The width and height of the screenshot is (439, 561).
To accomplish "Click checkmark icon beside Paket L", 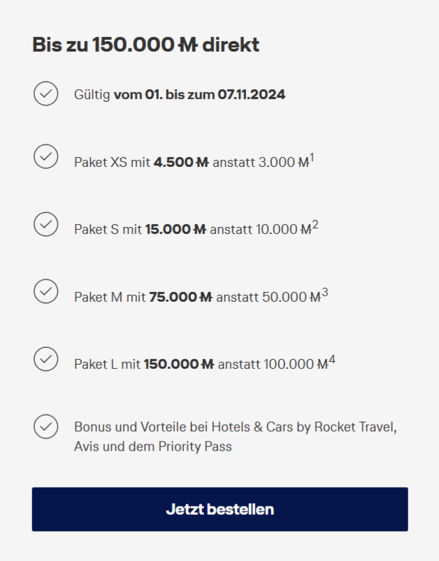I will pos(46,358).
